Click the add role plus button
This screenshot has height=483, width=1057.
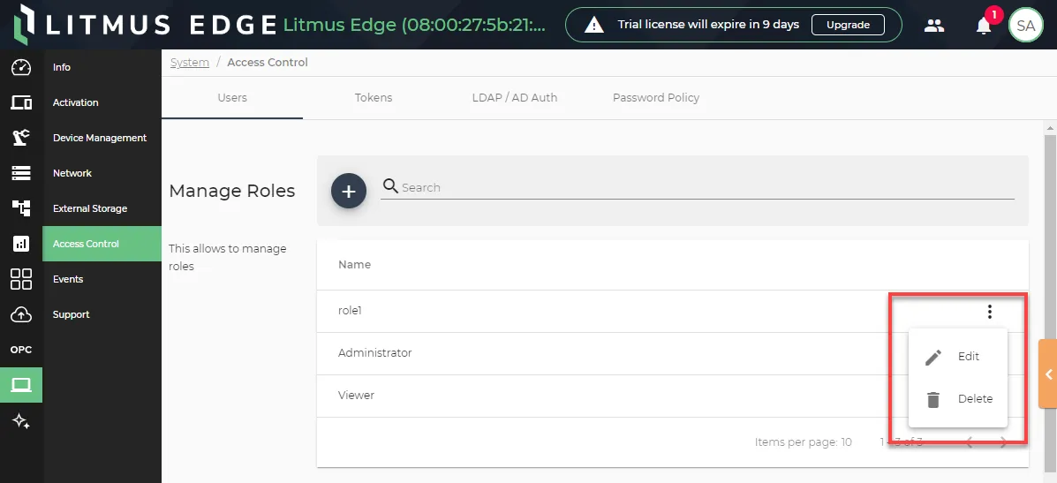(x=349, y=191)
